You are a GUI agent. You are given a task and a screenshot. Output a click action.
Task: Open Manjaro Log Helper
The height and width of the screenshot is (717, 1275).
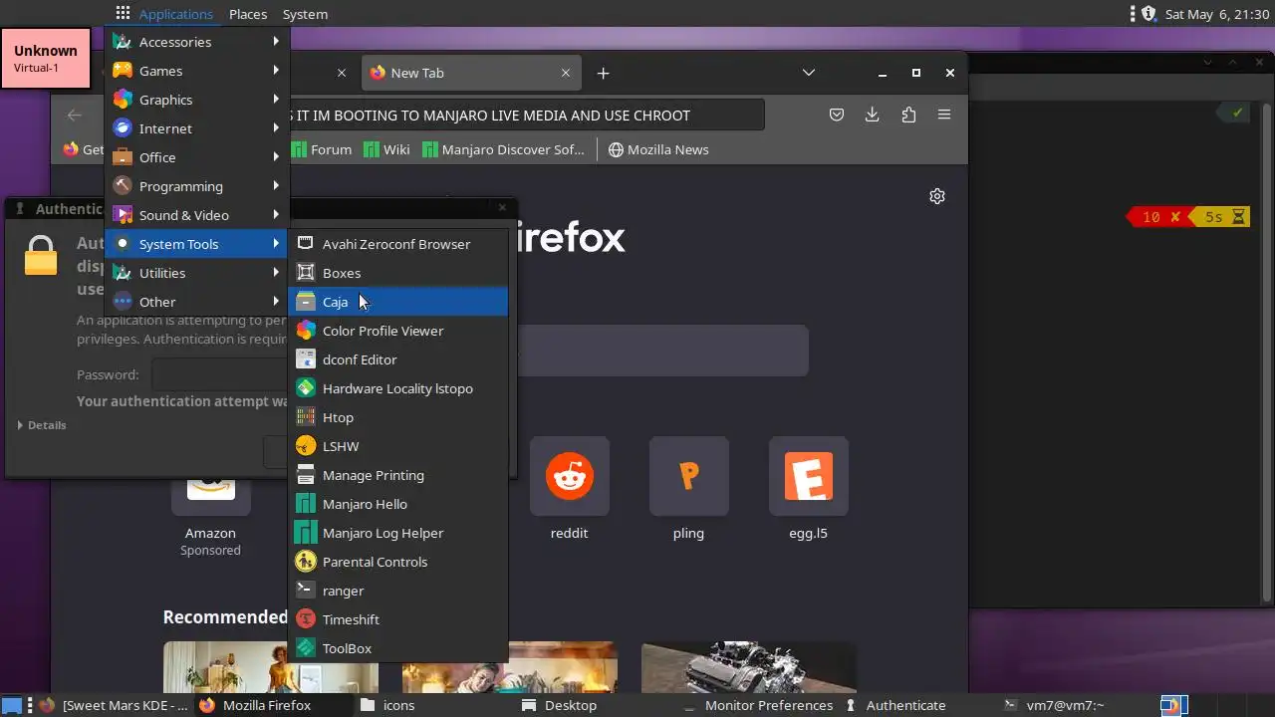397,533
